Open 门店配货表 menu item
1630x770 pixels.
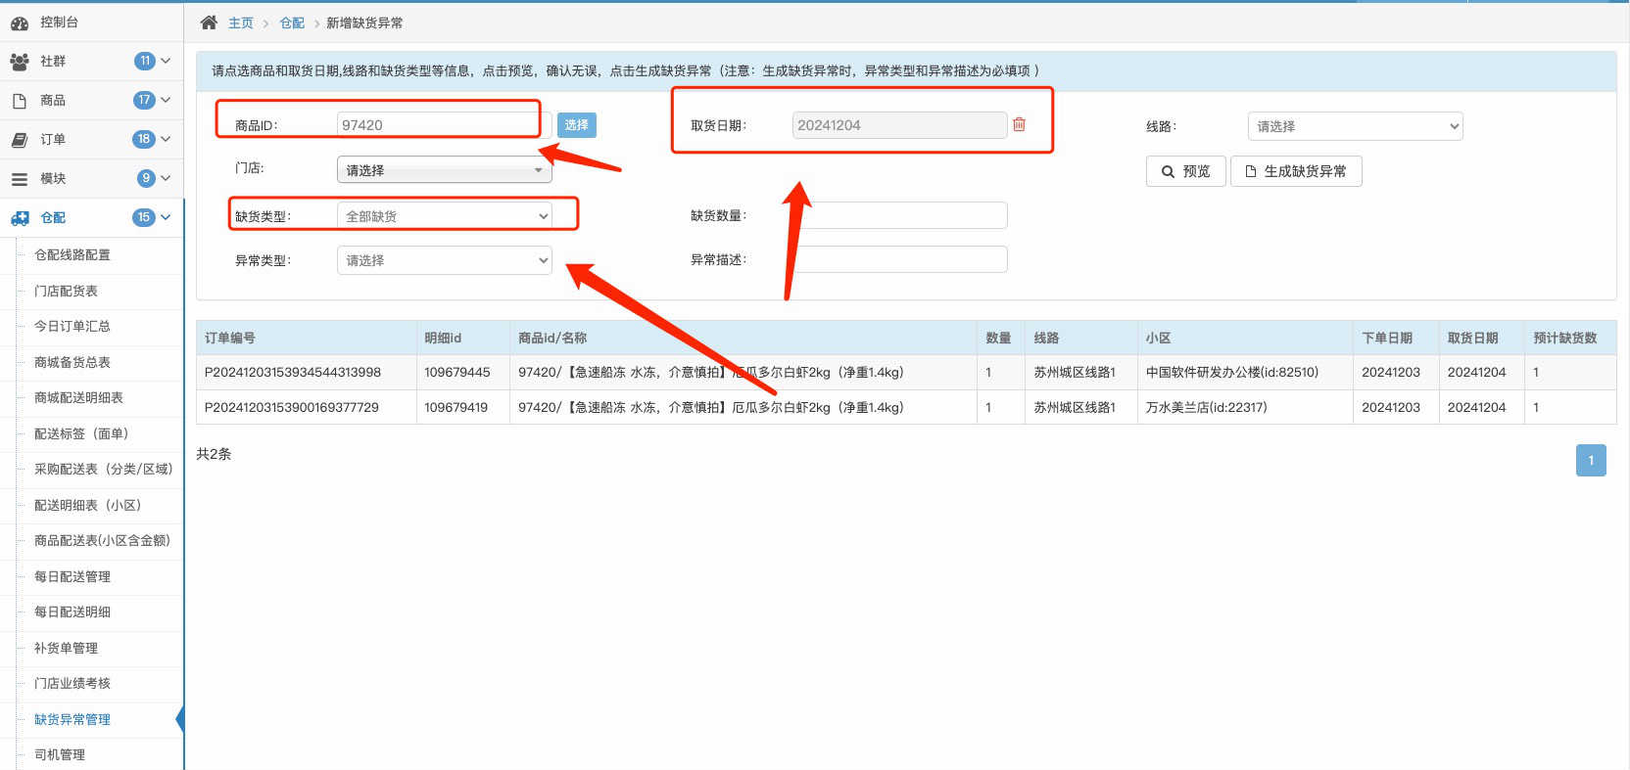tap(66, 291)
